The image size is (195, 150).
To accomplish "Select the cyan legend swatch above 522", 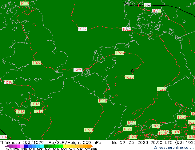I will 42,146.
